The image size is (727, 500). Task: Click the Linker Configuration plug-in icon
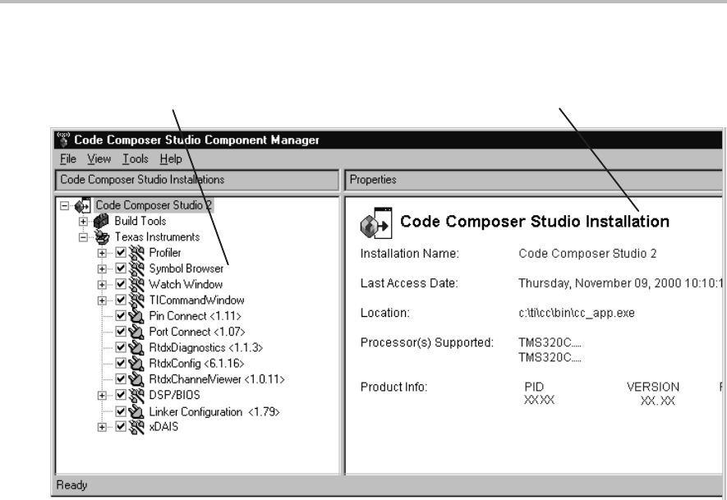[x=136, y=411]
